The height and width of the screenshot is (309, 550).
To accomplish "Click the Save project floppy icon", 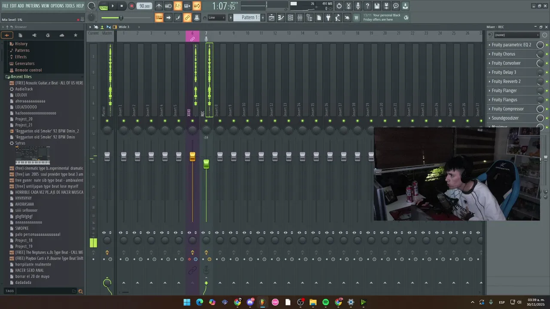I will pyautogui.click(x=376, y=6).
